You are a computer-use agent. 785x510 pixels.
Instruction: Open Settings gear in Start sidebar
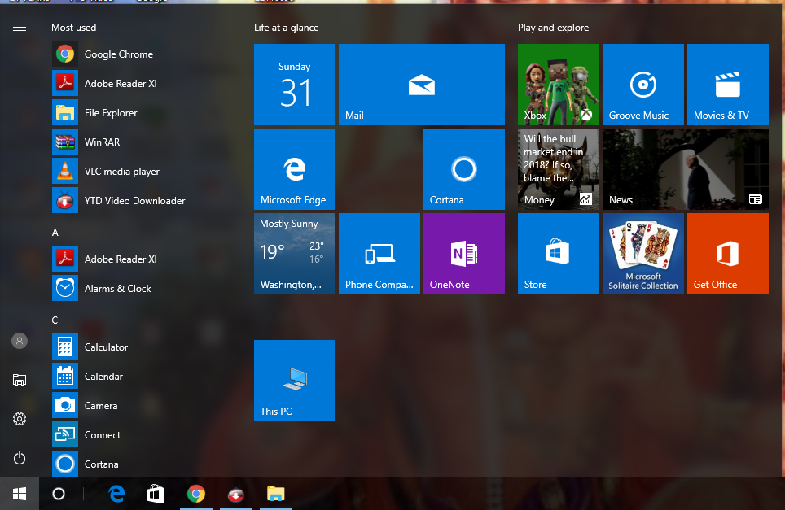pyautogui.click(x=20, y=419)
